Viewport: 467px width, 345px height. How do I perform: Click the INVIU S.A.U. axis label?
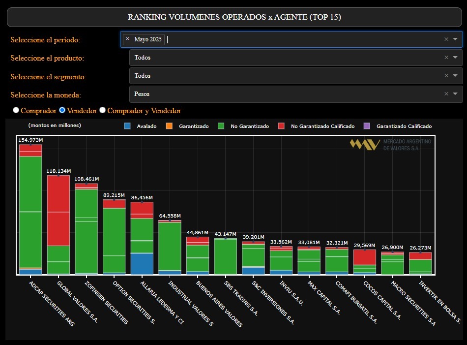click(x=292, y=293)
